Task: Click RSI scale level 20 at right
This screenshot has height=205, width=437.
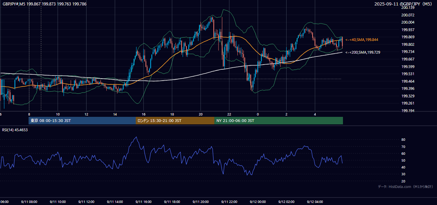Action: 403,181
